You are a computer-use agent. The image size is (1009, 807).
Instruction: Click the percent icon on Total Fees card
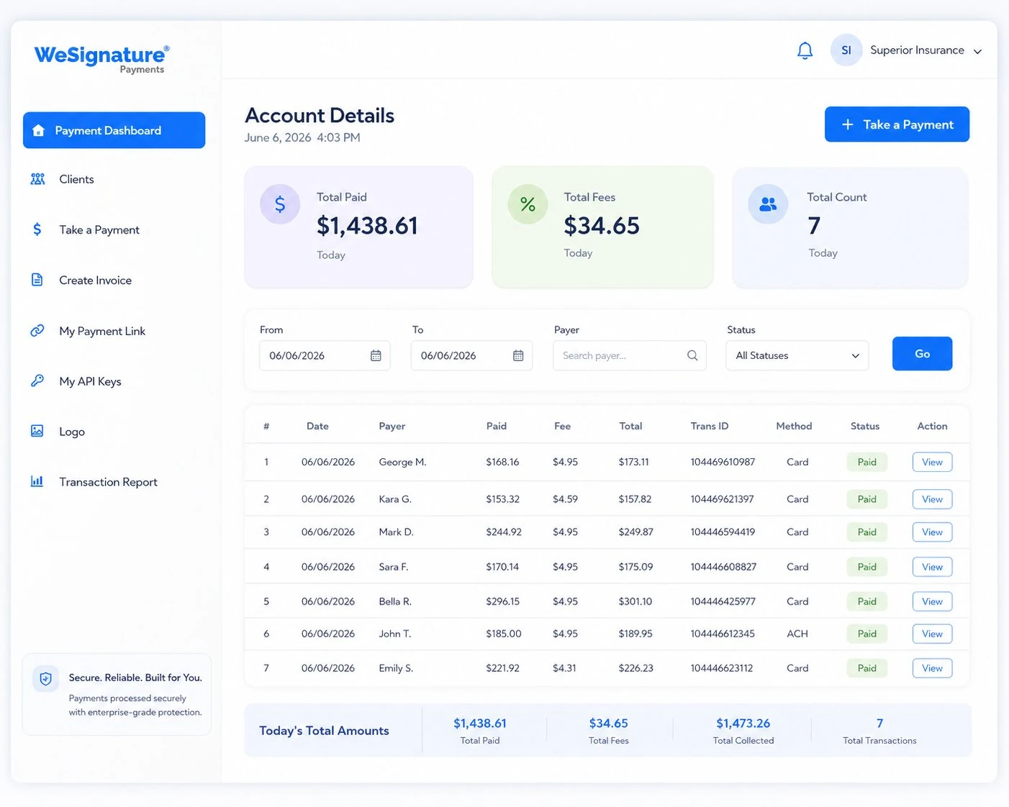(528, 204)
